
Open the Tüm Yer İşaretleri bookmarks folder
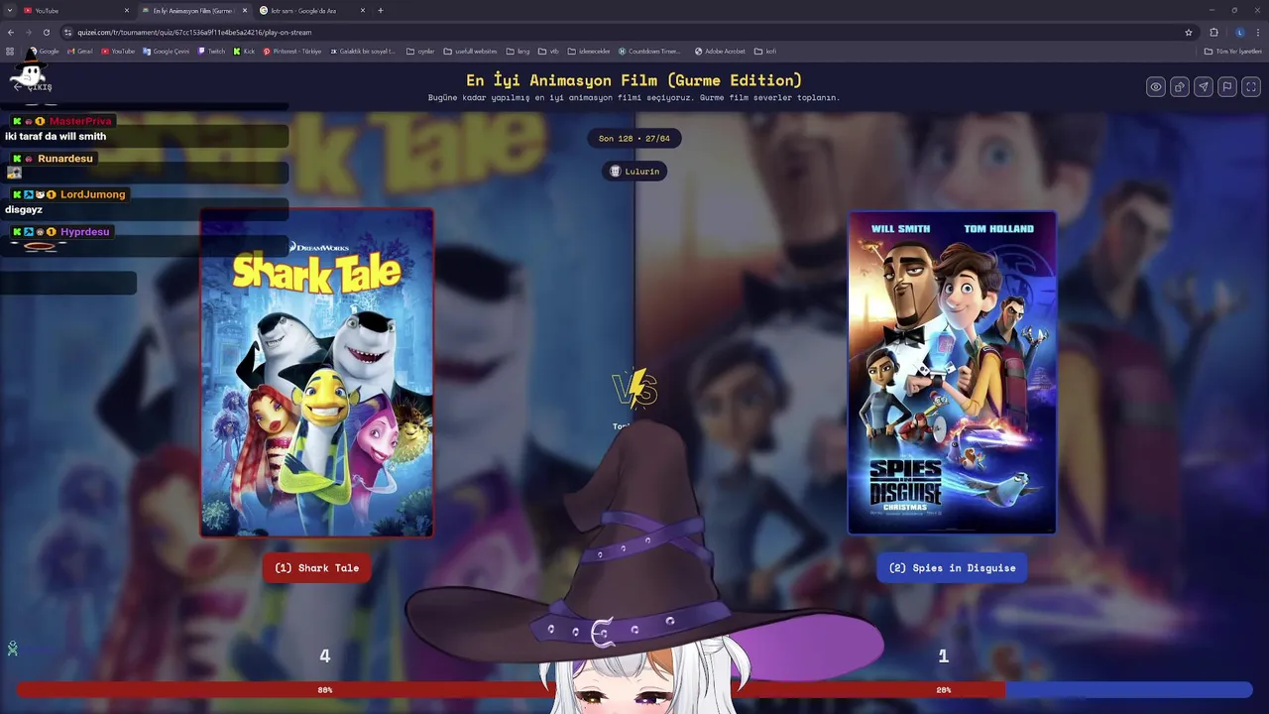tap(1232, 52)
